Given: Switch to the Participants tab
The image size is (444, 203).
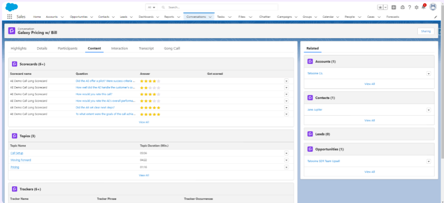Looking at the screenshot, I should pyautogui.click(x=67, y=49).
